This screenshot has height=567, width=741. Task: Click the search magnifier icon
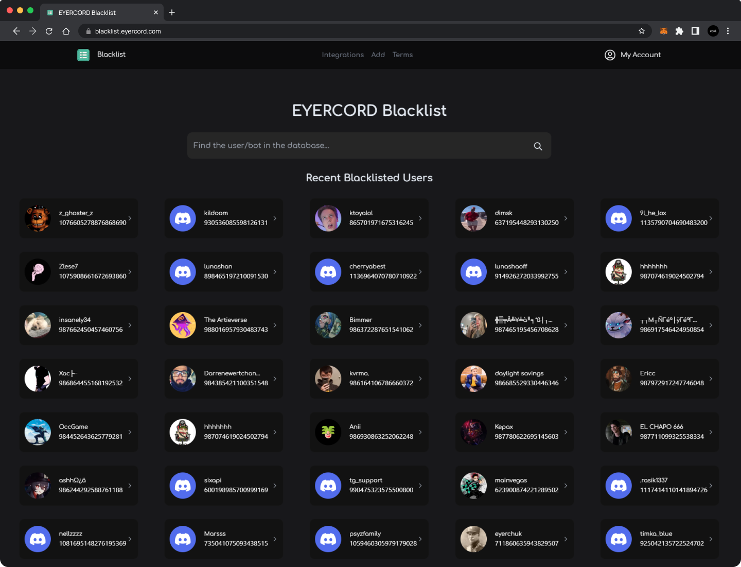point(538,146)
